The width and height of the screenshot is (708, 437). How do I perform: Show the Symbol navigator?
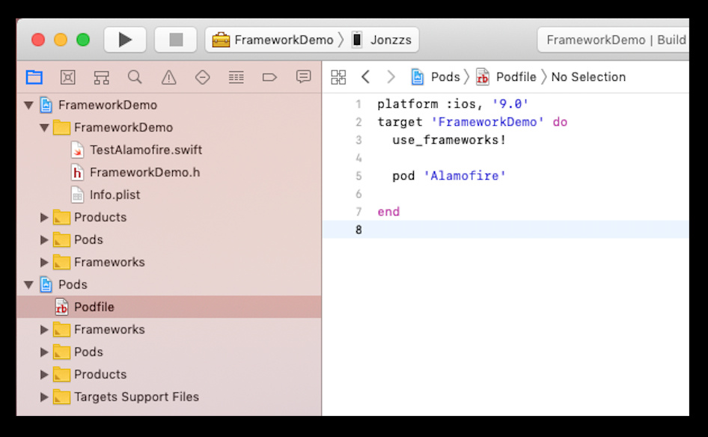[x=102, y=77]
